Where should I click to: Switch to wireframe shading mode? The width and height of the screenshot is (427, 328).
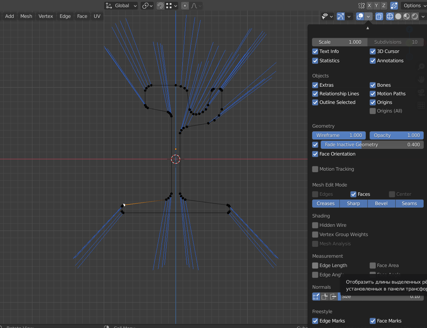(390, 16)
